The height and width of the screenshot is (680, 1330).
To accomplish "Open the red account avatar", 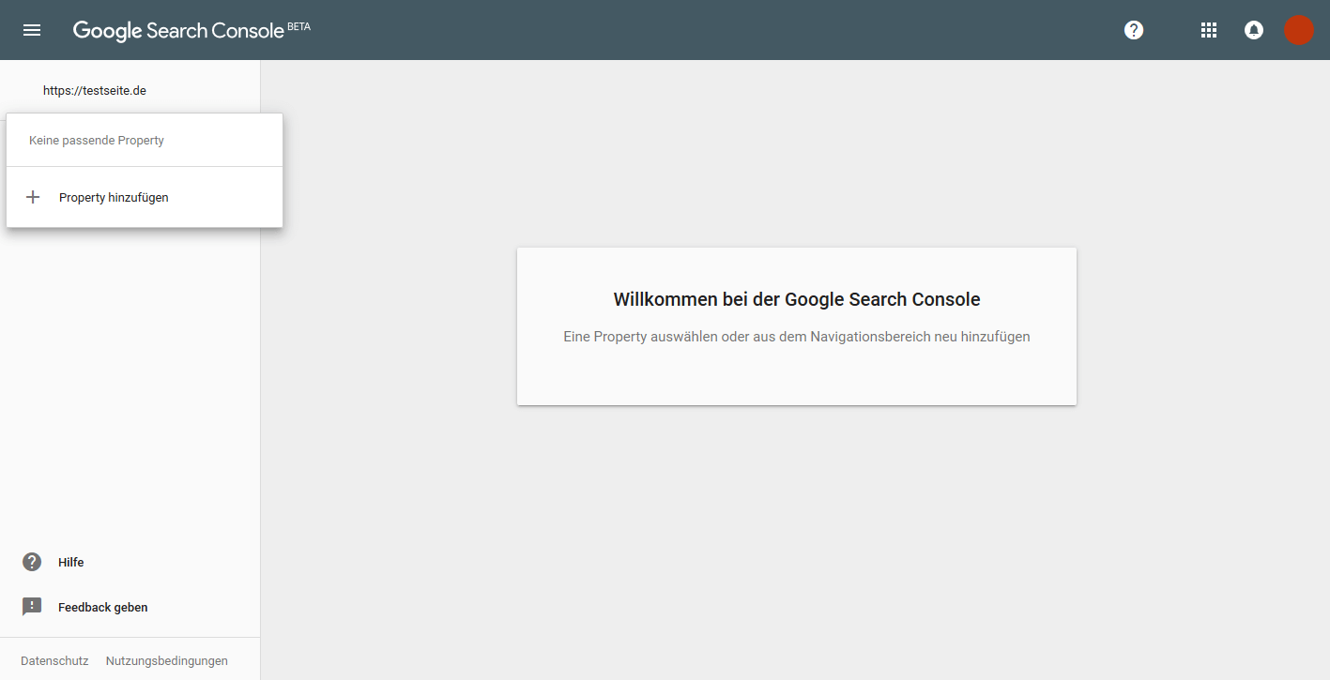I will coord(1298,30).
